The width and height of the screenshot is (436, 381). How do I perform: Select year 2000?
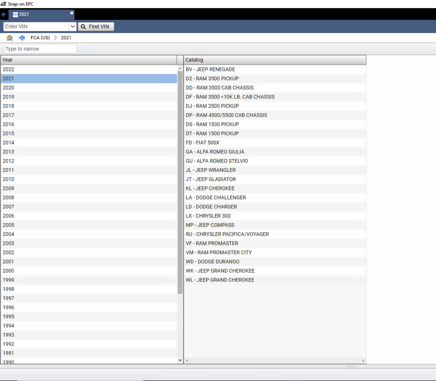[x=89, y=271]
